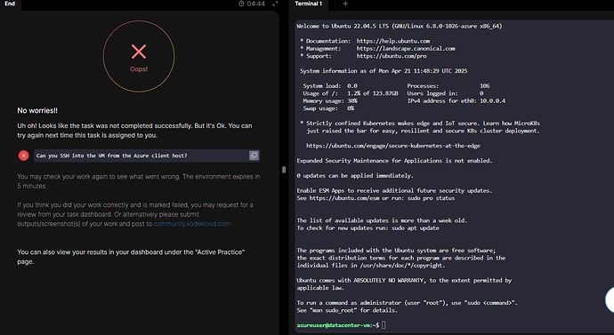Copy the SSH task question text
The width and height of the screenshot is (614, 335).
[254, 156]
